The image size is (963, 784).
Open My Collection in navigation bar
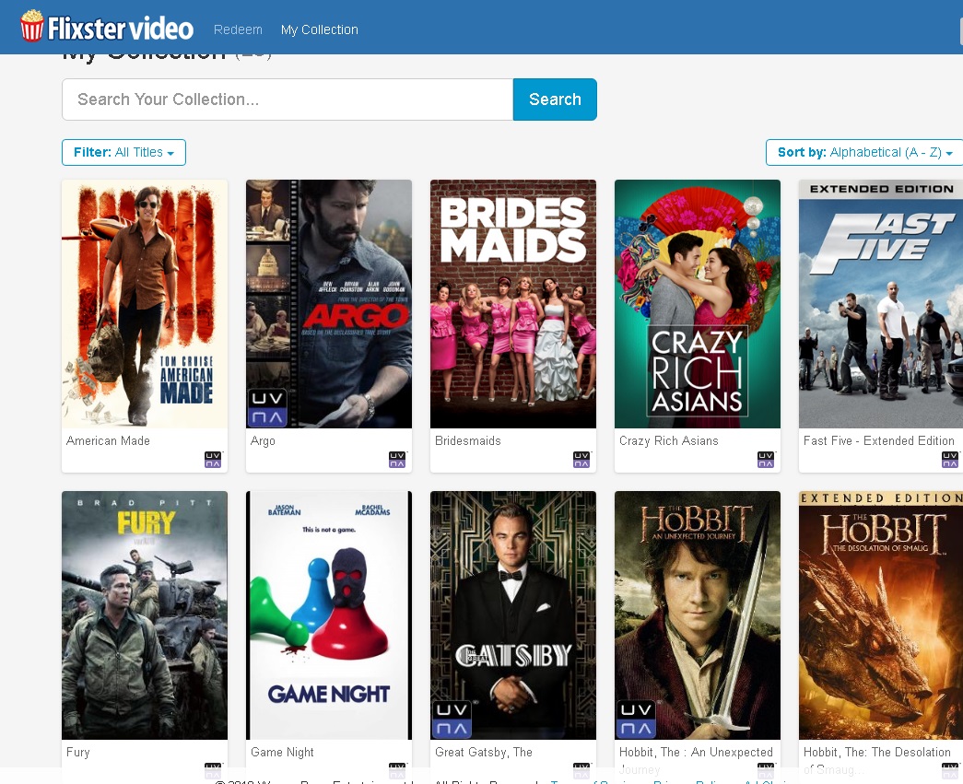point(320,29)
